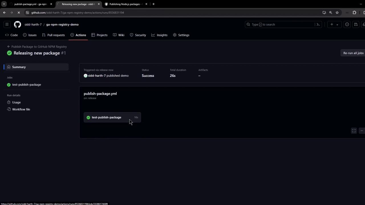The height and width of the screenshot is (205, 365).
Task: Go to GitHub home via Octocat logo
Action: pyautogui.click(x=17, y=24)
